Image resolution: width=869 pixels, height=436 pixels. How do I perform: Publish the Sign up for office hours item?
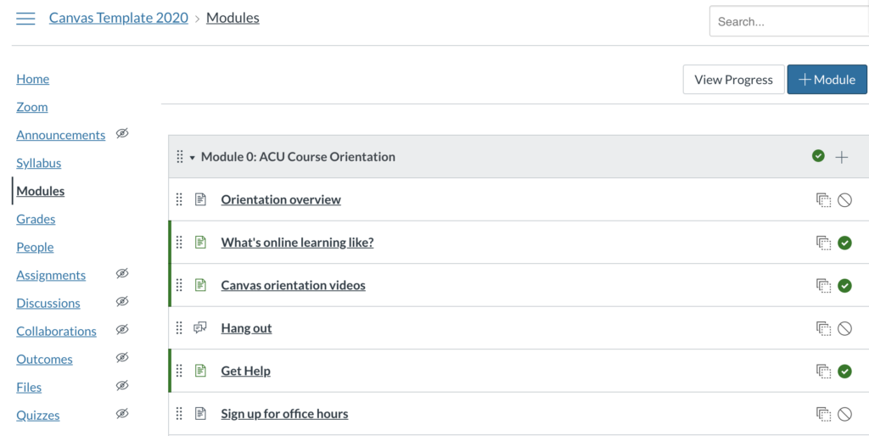(x=844, y=414)
